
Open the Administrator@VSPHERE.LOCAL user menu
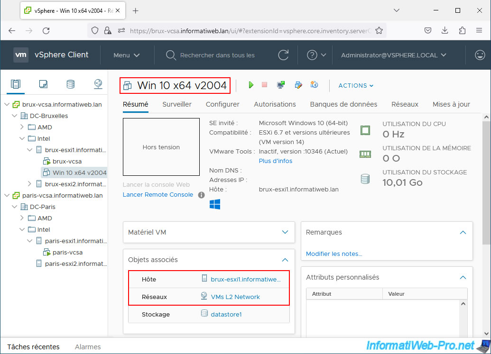394,55
